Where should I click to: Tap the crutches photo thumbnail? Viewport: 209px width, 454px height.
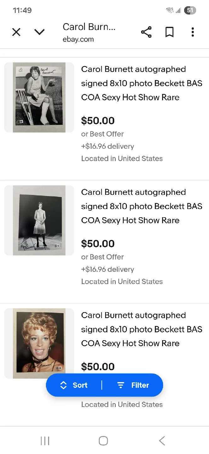point(39,97)
